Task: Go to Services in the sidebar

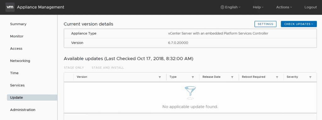Action: [x=17, y=85]
